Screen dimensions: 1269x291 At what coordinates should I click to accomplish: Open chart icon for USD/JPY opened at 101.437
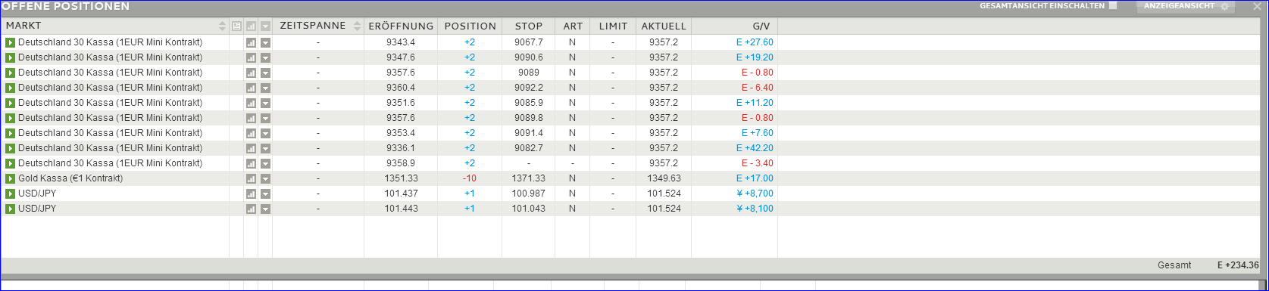(251, 193)
